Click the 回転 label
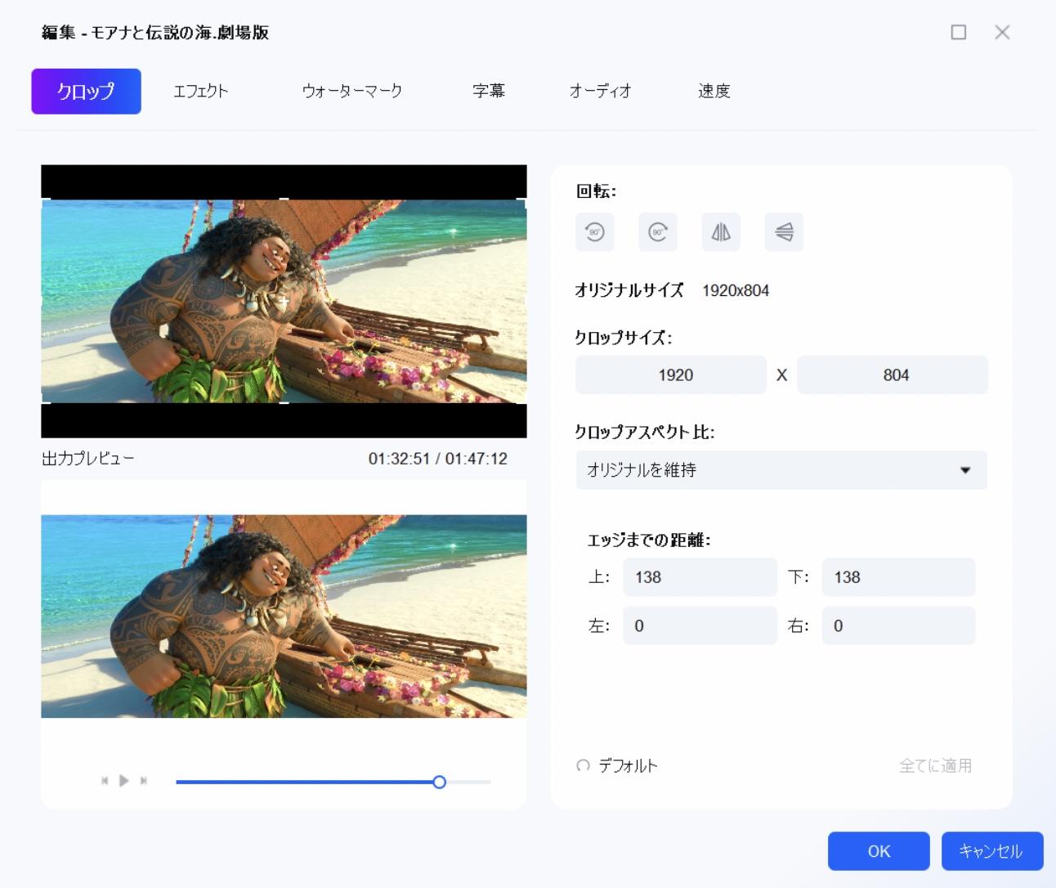The width and height of the screenshot is (1056, 888). point(596,191)
